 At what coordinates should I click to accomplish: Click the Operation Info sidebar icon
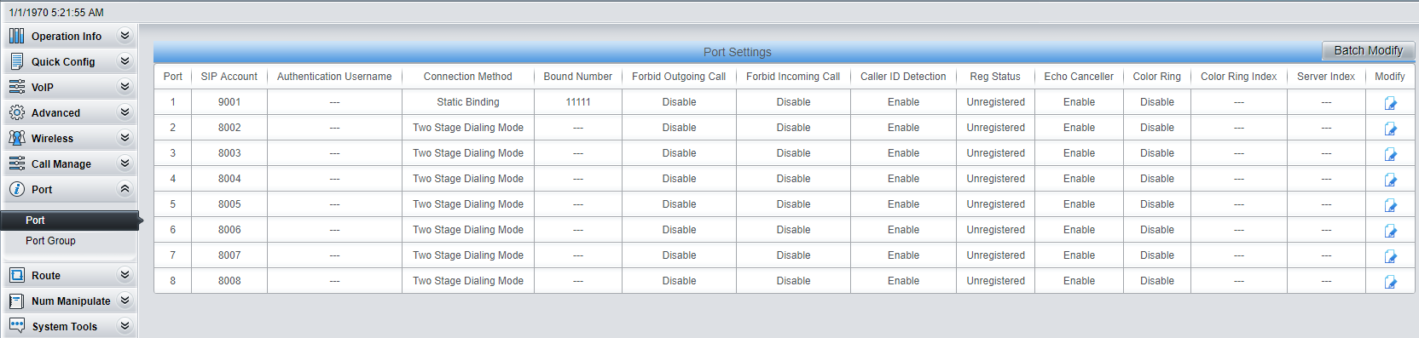point(16,36)
